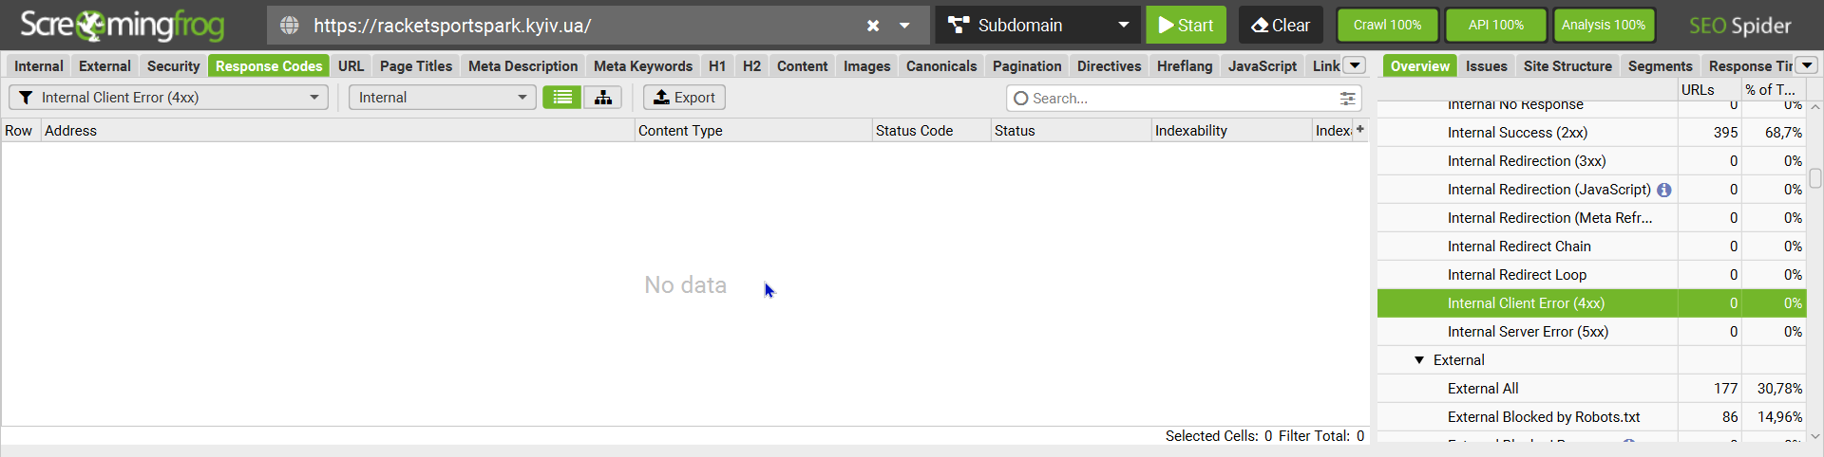Click the Screaming Frog logo
Image resolution: width=1824 pixels, height=457 pixels.
point(123,26)
